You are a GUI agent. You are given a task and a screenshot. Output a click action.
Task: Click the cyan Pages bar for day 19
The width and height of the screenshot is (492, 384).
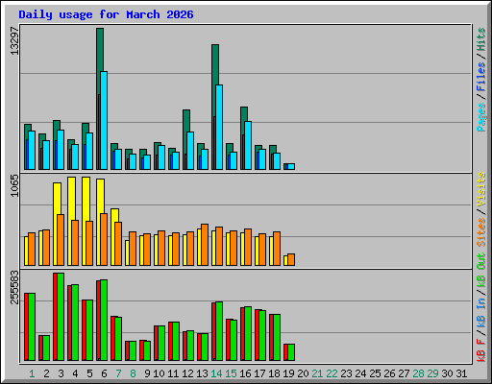pos(291,166)
